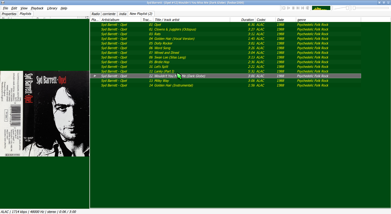The width and height of the screenshot is (391, 214).
Task: Select the track titled Rats
Action: [225, 34]
